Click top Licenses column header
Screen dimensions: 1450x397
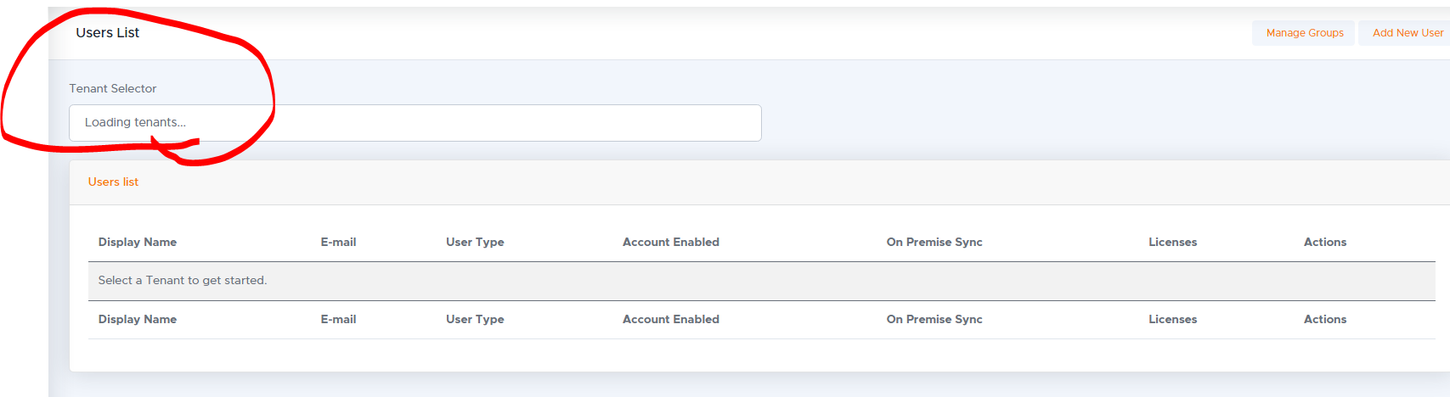coord(1172,242)
